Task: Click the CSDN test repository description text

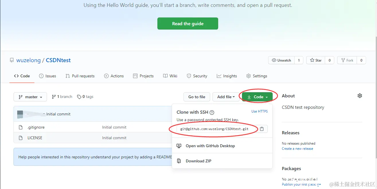Action: coord(303,107)
